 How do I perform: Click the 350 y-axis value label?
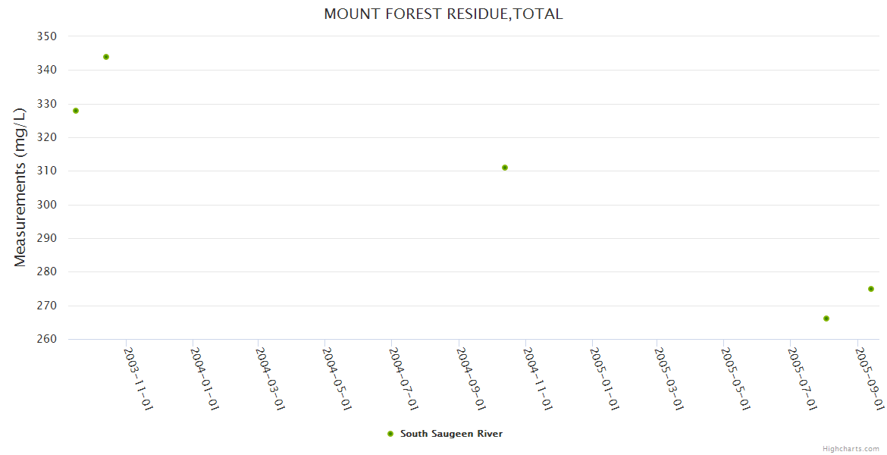(x=47, y=36)
